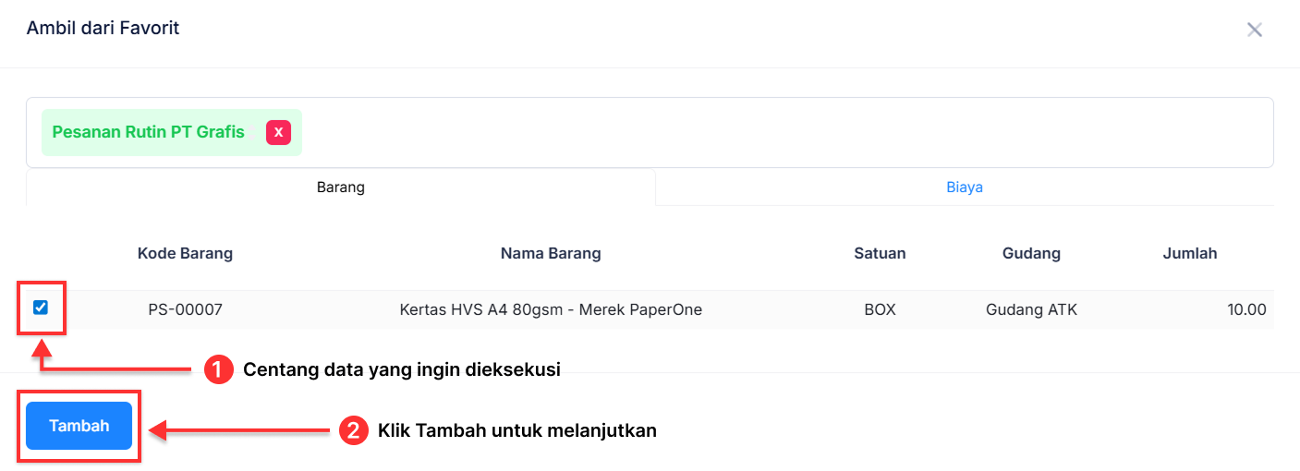Click the BOX unit cell
Image resolution: width=1300 pixels, height=471 pixels.
pyautogui.click(x=880, y=309)
